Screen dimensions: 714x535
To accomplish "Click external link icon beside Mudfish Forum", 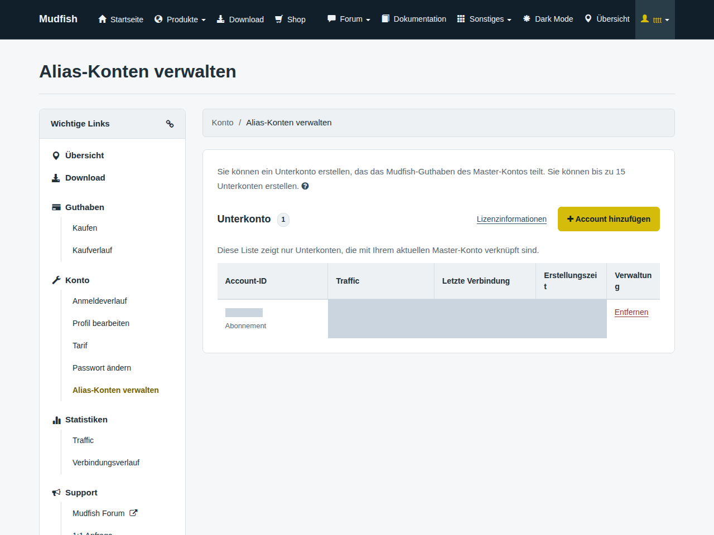I will 133,513.
